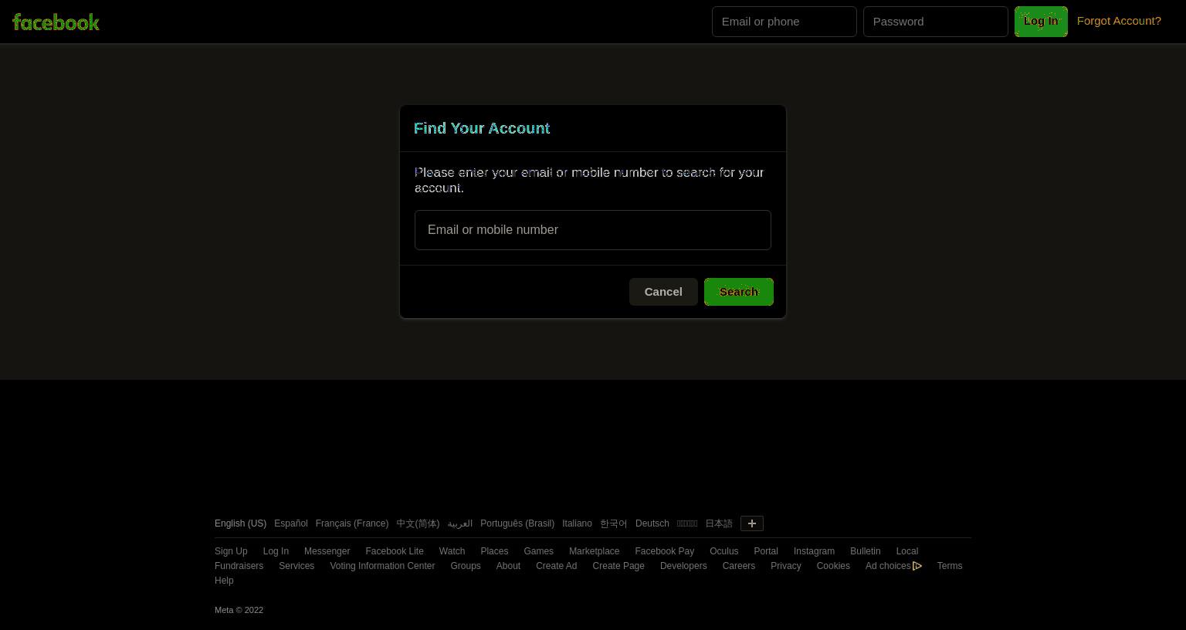Focus the header Password field
This screenshot has height=630, width=1186.
pos(936,22)
